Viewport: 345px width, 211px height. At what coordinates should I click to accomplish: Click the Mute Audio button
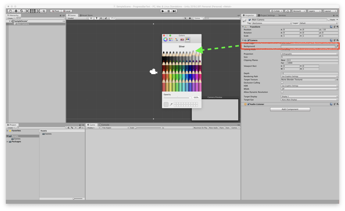(213, 128)
